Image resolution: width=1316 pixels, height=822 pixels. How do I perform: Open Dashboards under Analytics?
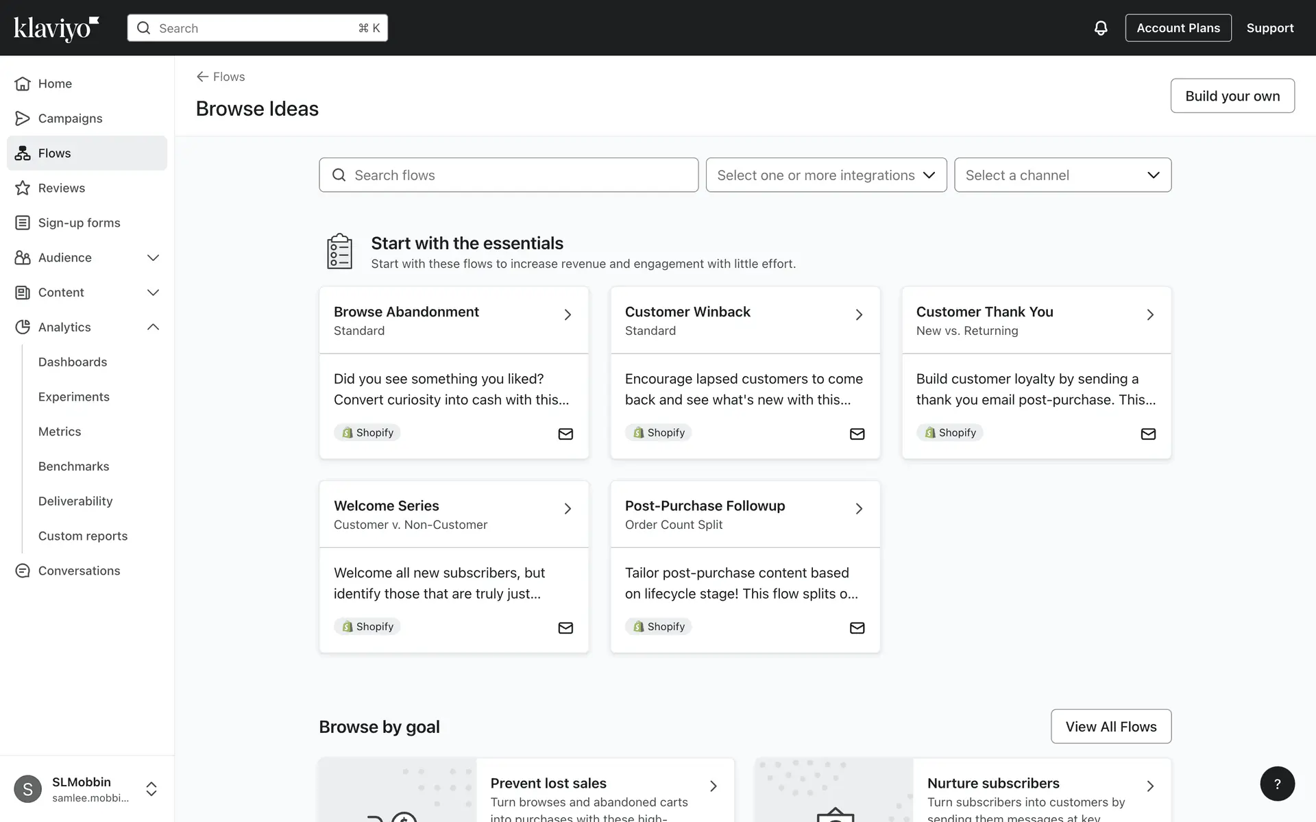point(73,362)
